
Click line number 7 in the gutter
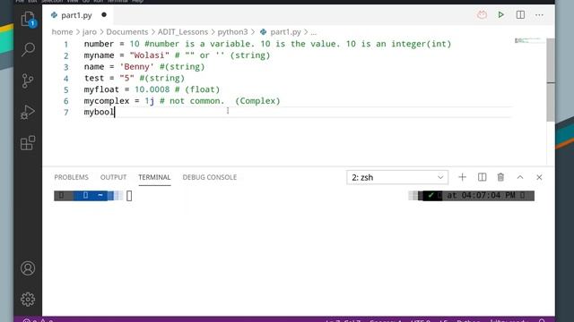pyautogui.click(x=65, y=112)
